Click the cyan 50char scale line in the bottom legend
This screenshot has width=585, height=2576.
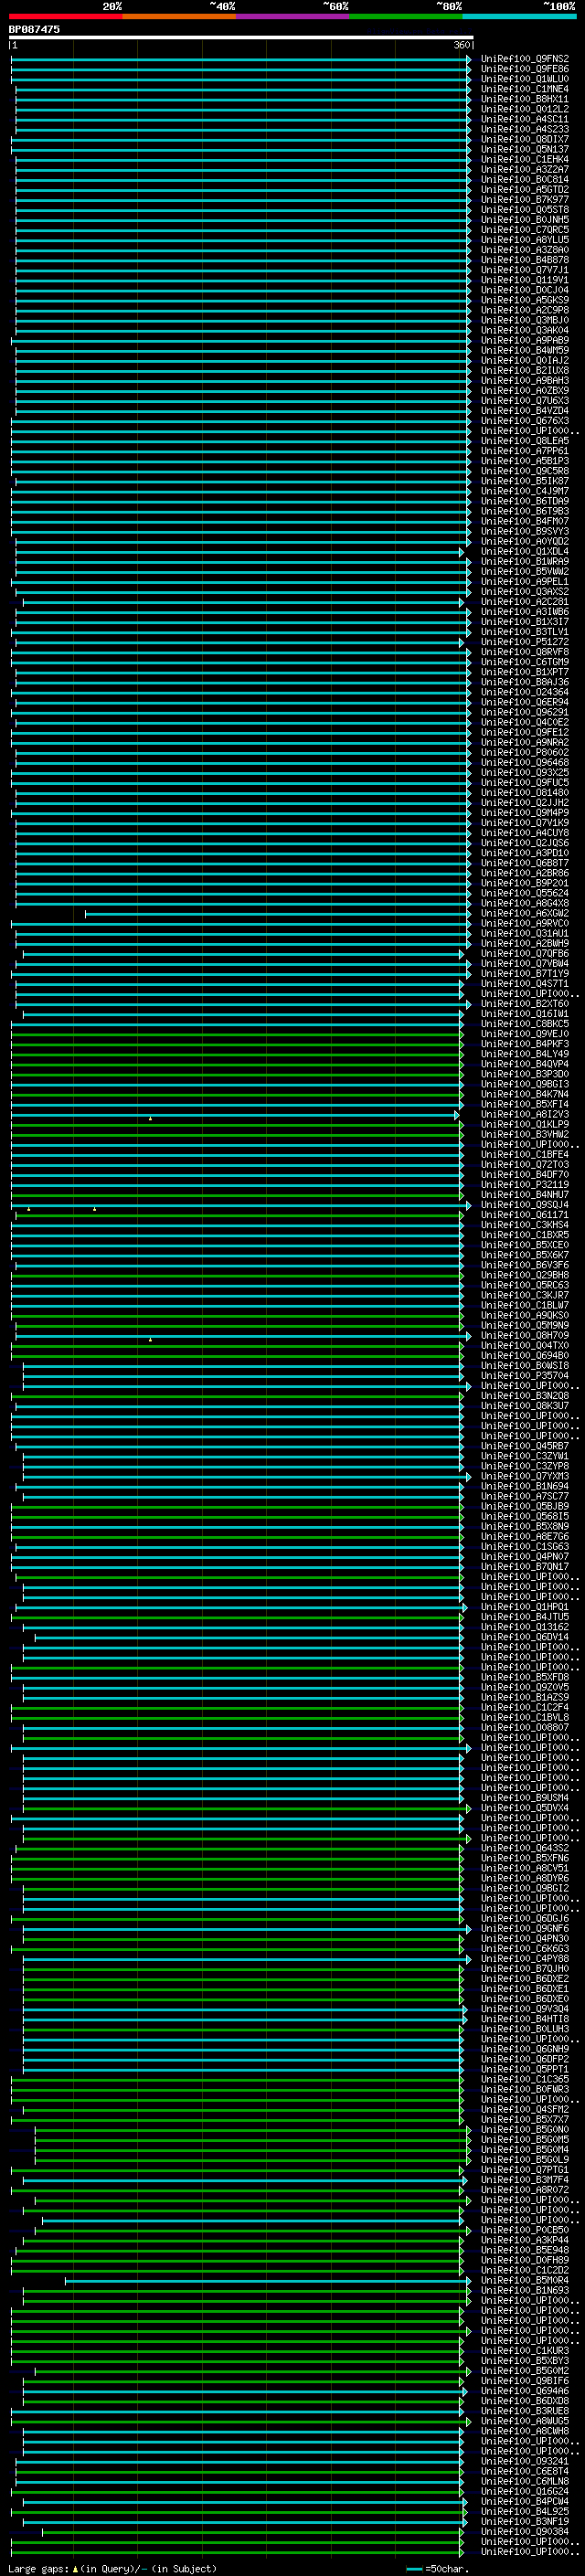coord(414,2569)
